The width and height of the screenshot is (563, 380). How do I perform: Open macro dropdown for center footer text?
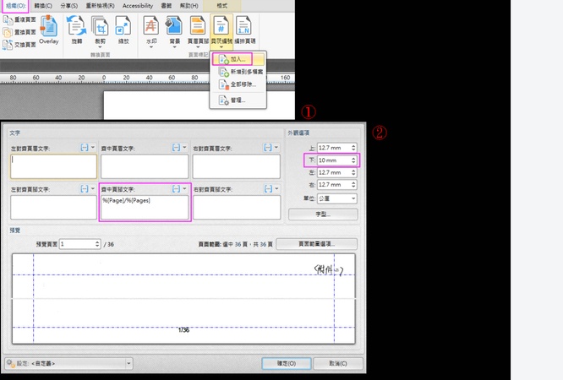point(180,189)
